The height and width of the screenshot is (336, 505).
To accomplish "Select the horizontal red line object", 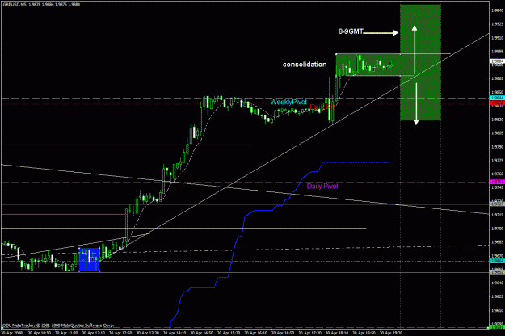I will [x=64, y=214].
